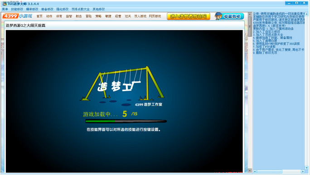This screenshot has width=310, height=175.
Task: Close the TGS造梦大师 window
Action: [304, 3]
